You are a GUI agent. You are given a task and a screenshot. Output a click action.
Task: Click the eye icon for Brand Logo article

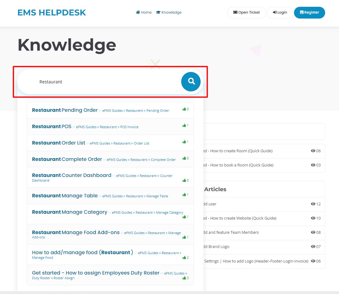[313, 247]
